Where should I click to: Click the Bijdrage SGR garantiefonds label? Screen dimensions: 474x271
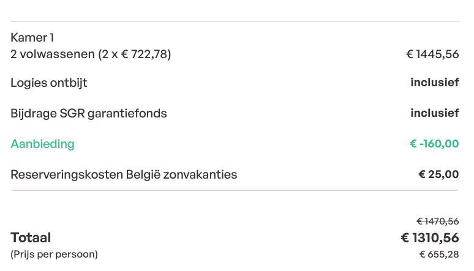(x=89, y=114)
